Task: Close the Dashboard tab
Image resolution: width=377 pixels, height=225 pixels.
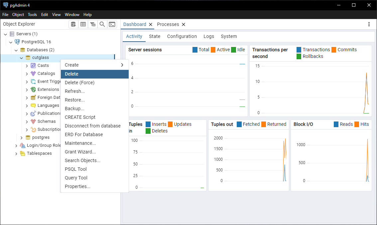Action: tap(151, 24)
